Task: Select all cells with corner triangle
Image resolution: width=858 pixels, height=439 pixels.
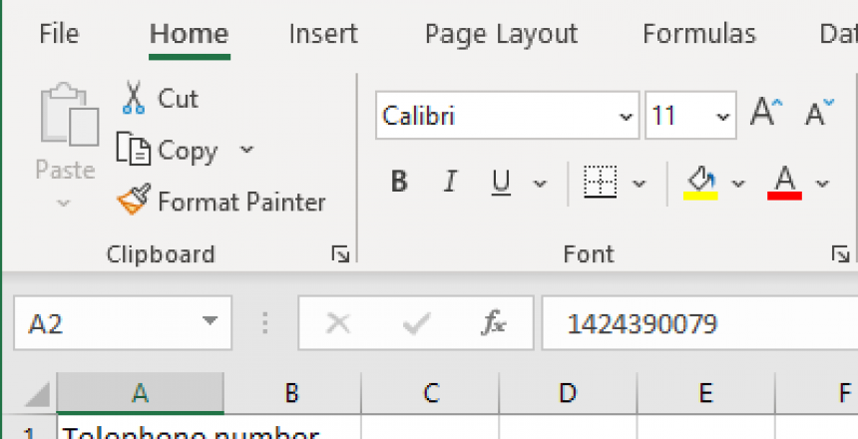Action: tap(38, 393)
